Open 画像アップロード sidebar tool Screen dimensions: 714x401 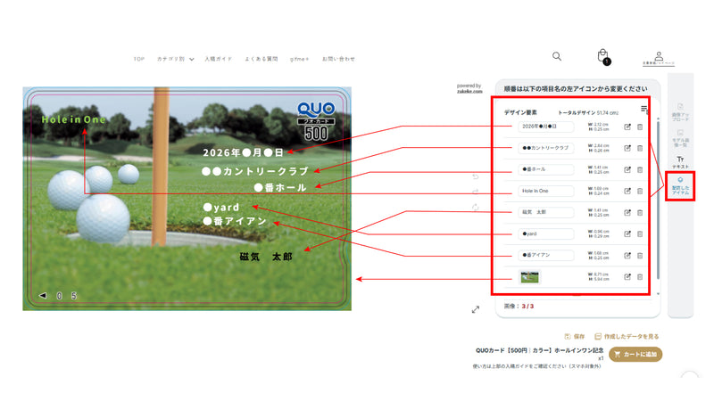(680, 111)
